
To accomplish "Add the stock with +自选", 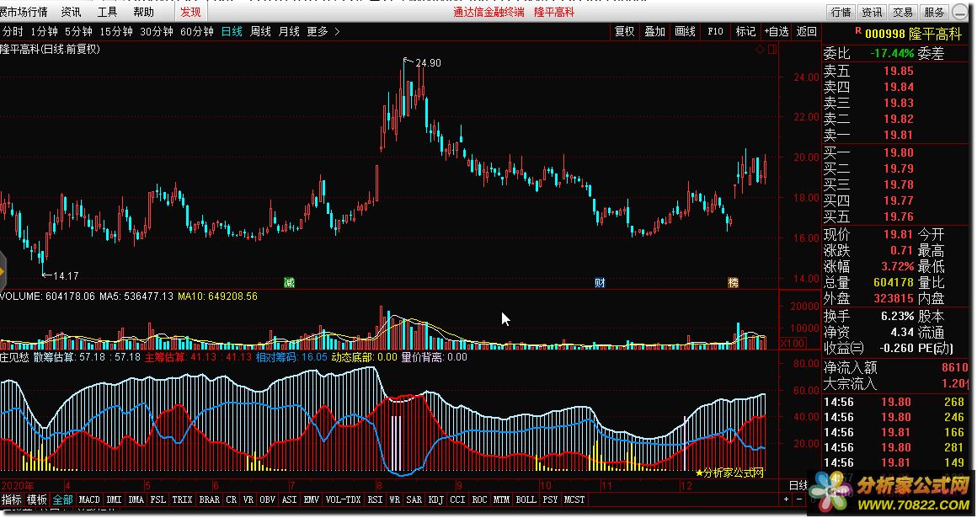I will tap(777, 31).
